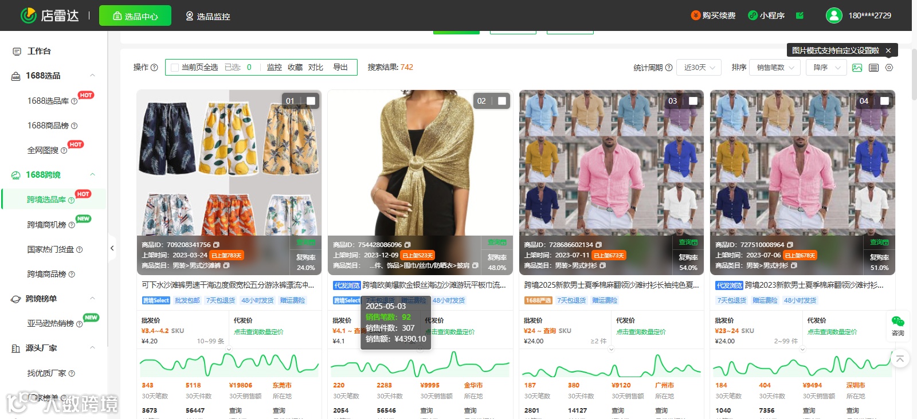Copy product ID 709208341756
This screenshot has height=419, width=917.
coord(216,245)
